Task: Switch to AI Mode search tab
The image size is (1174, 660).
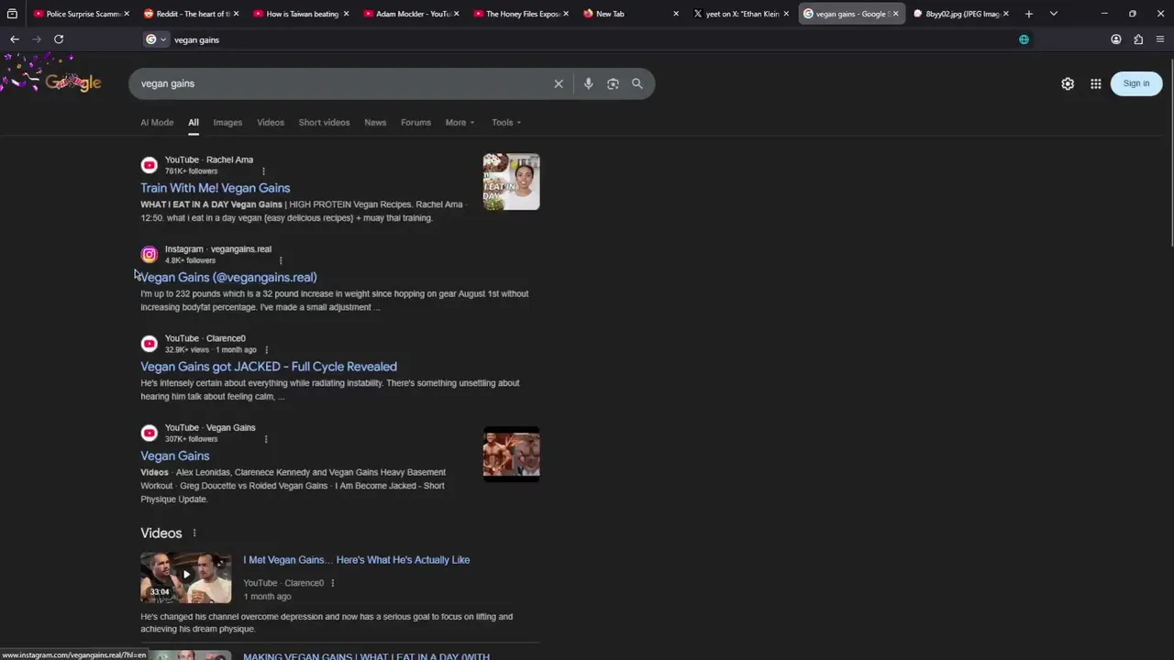Action: [157, 122]
